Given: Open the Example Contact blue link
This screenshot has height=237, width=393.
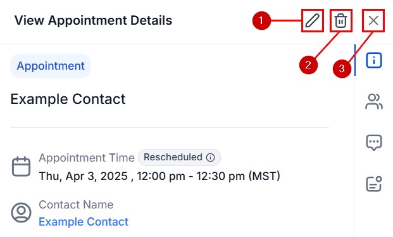Looking at the screenshot, I should (x=84, y=222).
